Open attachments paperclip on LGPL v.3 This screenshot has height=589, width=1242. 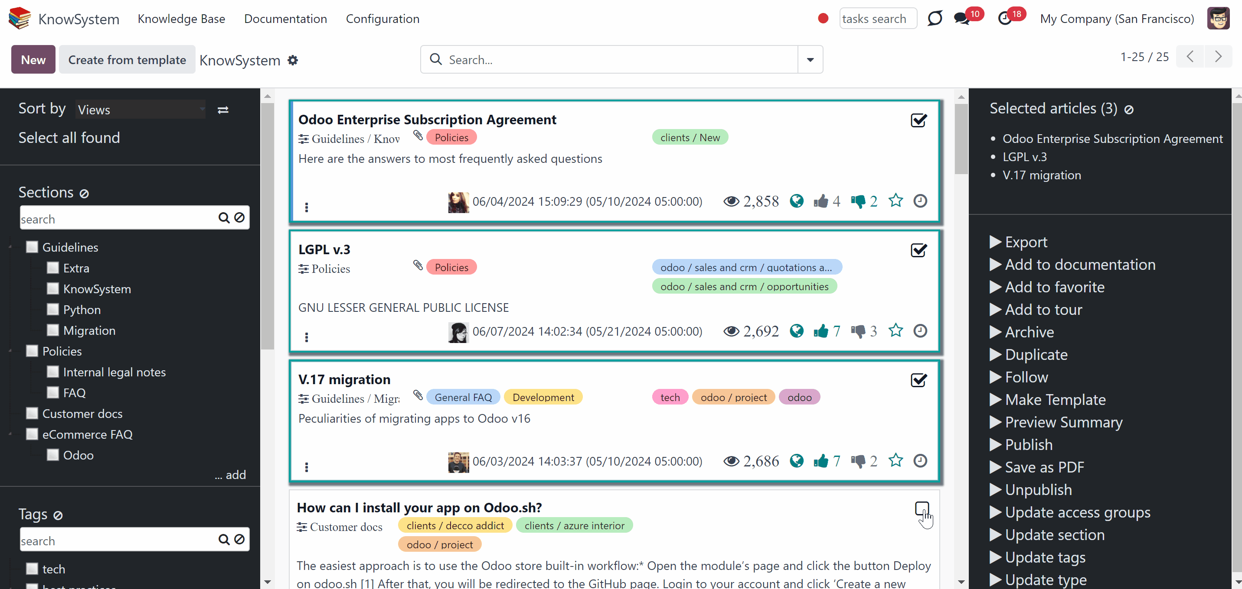418,265
